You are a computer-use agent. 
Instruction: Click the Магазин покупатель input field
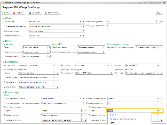54,36
